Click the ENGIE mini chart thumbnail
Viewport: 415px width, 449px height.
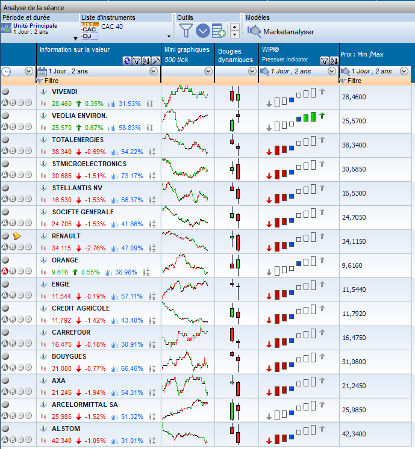click(185, 290)
